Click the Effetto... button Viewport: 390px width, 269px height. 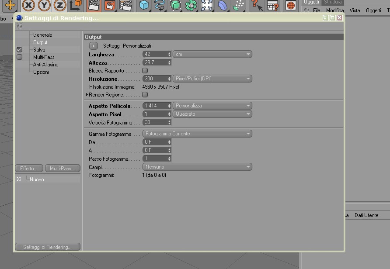pos(29,169)
